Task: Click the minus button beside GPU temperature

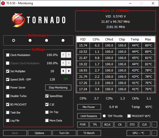Action: [x=154, y=133]
